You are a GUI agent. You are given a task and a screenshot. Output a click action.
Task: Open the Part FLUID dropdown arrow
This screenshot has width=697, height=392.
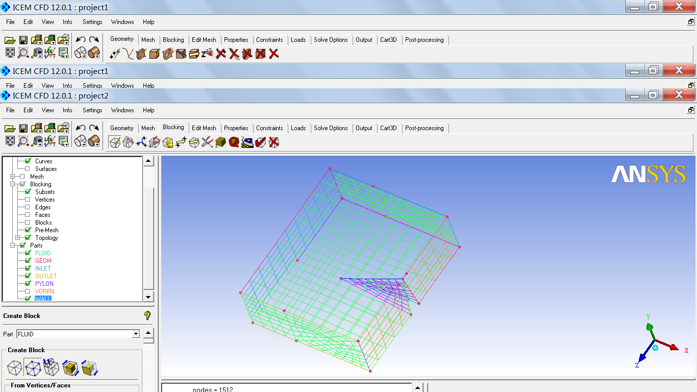pos(136,334)
